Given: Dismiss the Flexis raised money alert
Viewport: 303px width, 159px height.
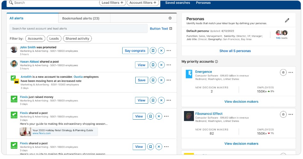Looking at the screenshot, I should pyautogui.click(x=161, y=100).
